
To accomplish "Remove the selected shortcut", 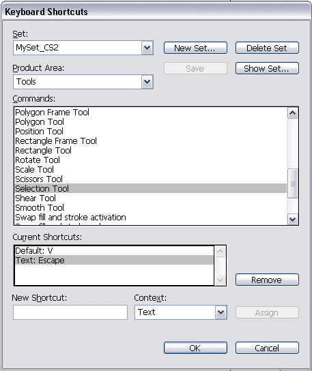I will click(x=267, y=280).
